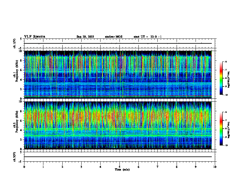Click inside the ch.2 spectrogram panel

(118, 125)
